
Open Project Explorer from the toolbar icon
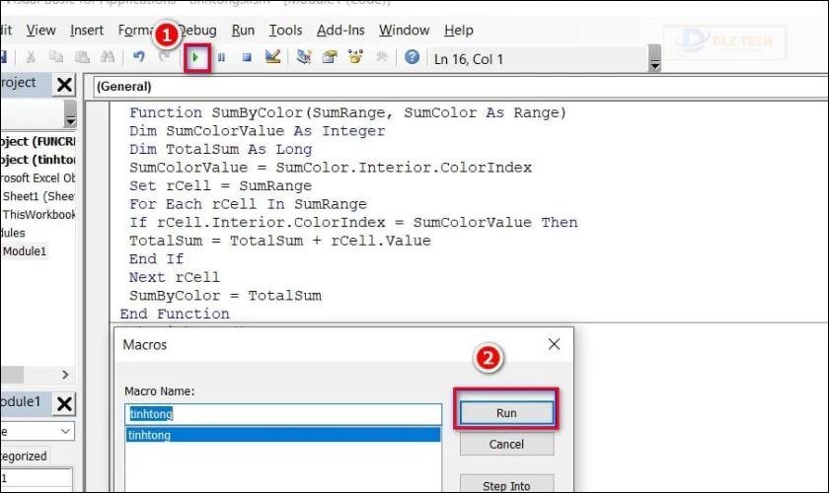pyautogui.click(x=304, y=56)
